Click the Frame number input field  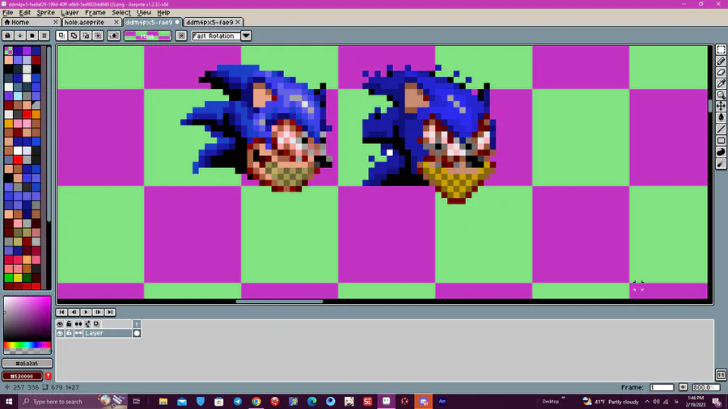[x=662, y=387]
